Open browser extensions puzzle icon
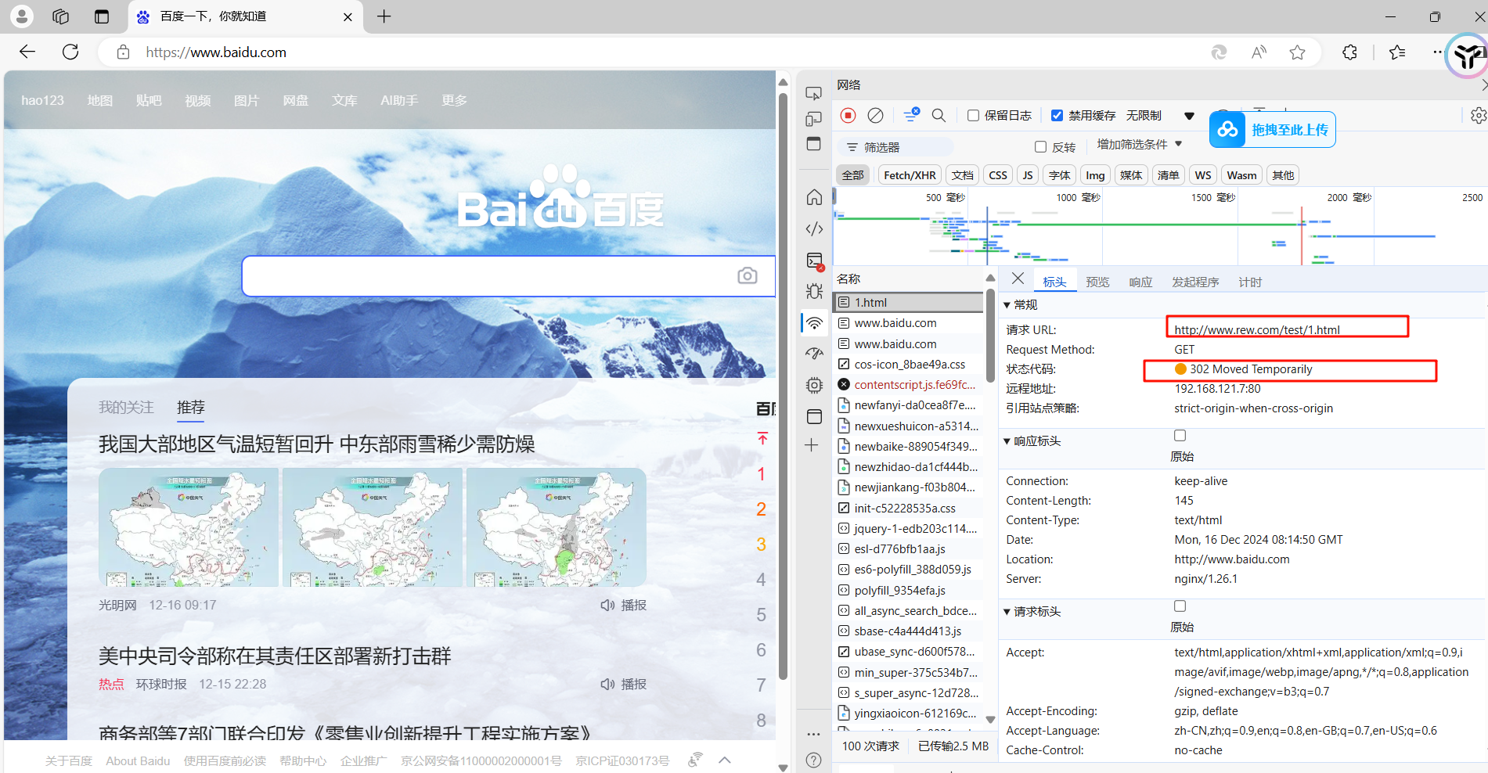Viewport: 1488px width, 773px height. (x=1350, y=52)
